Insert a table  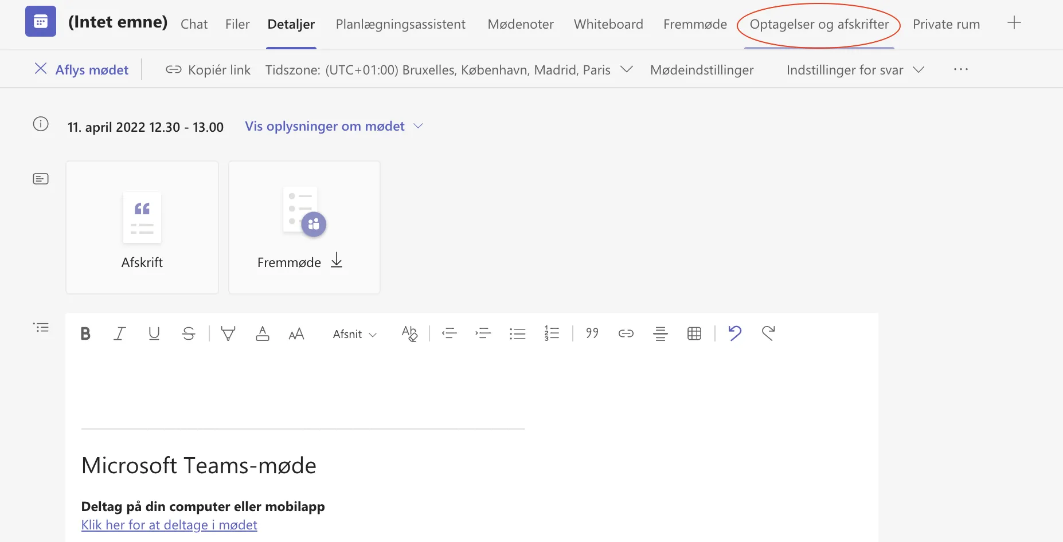tap(694, 333)
